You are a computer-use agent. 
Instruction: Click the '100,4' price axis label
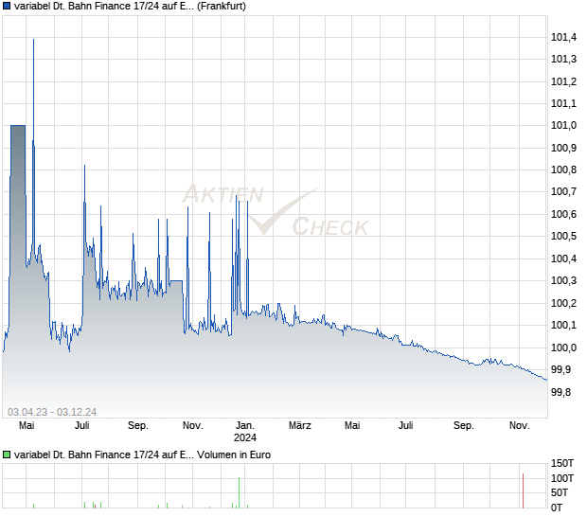pyautogui.click(x=563, y=258)
